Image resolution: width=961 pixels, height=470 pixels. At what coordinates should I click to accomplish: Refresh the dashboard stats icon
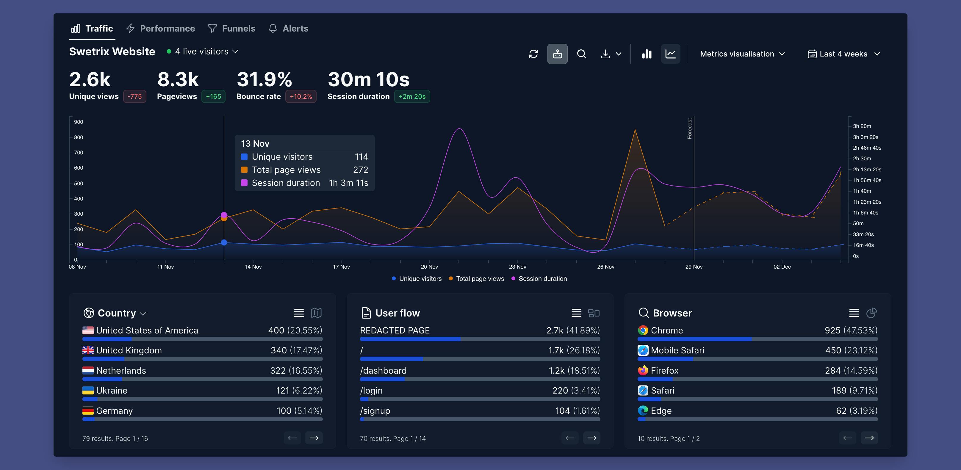tap(533, 54)
